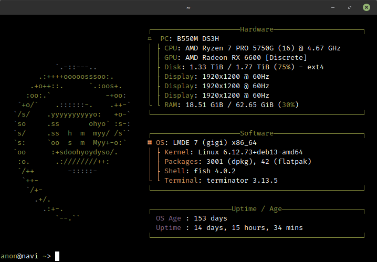Image resolution: width=377 pixels, height=262 pixels.
Task: Click the Kernel value 'Linux 6.12.73+deb13-amd64'
Action: [250, 152]
